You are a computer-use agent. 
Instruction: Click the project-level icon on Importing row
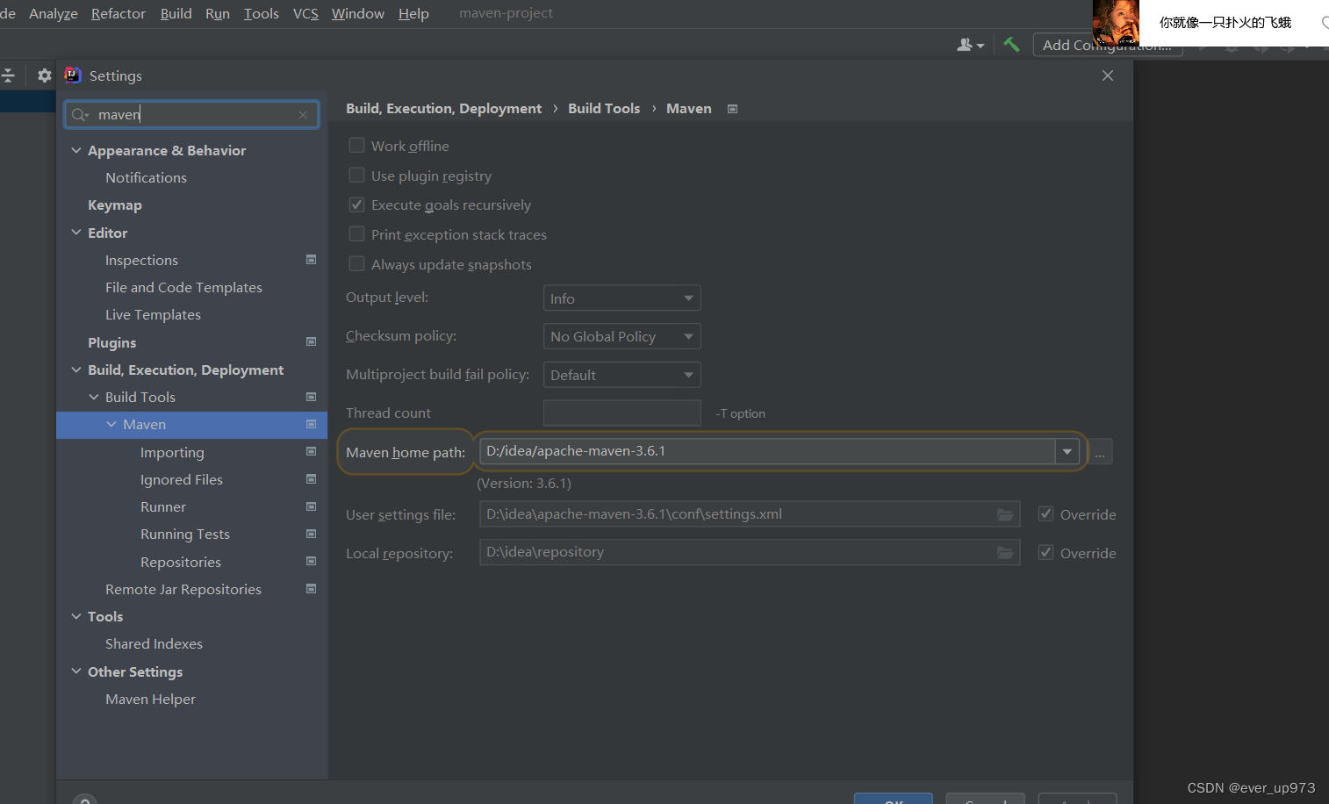click(311, 451)
